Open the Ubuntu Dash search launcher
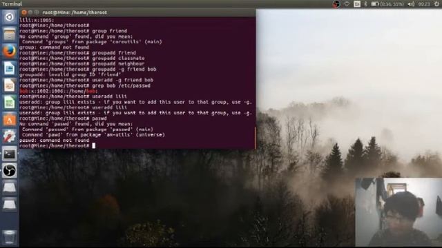442x248 pixels. coord(9,17)
